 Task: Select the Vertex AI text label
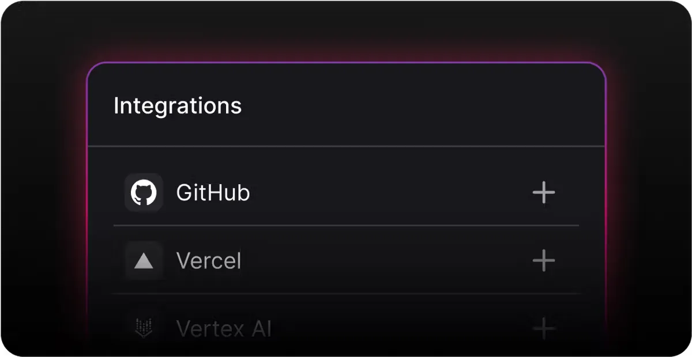click(224, 329)
